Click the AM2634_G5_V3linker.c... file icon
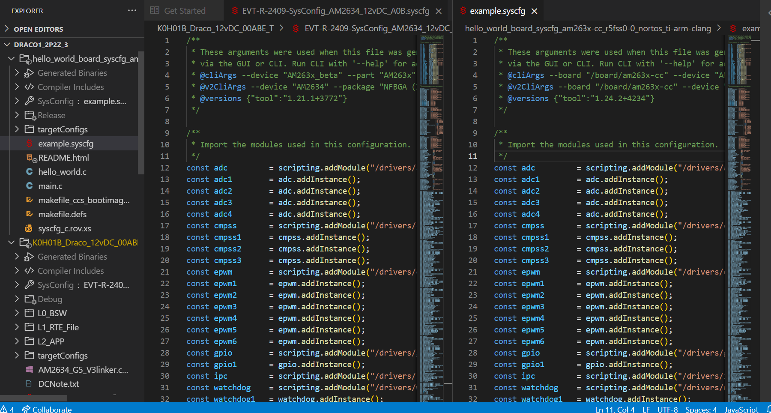The image size is (771, 413). (29, 370)
